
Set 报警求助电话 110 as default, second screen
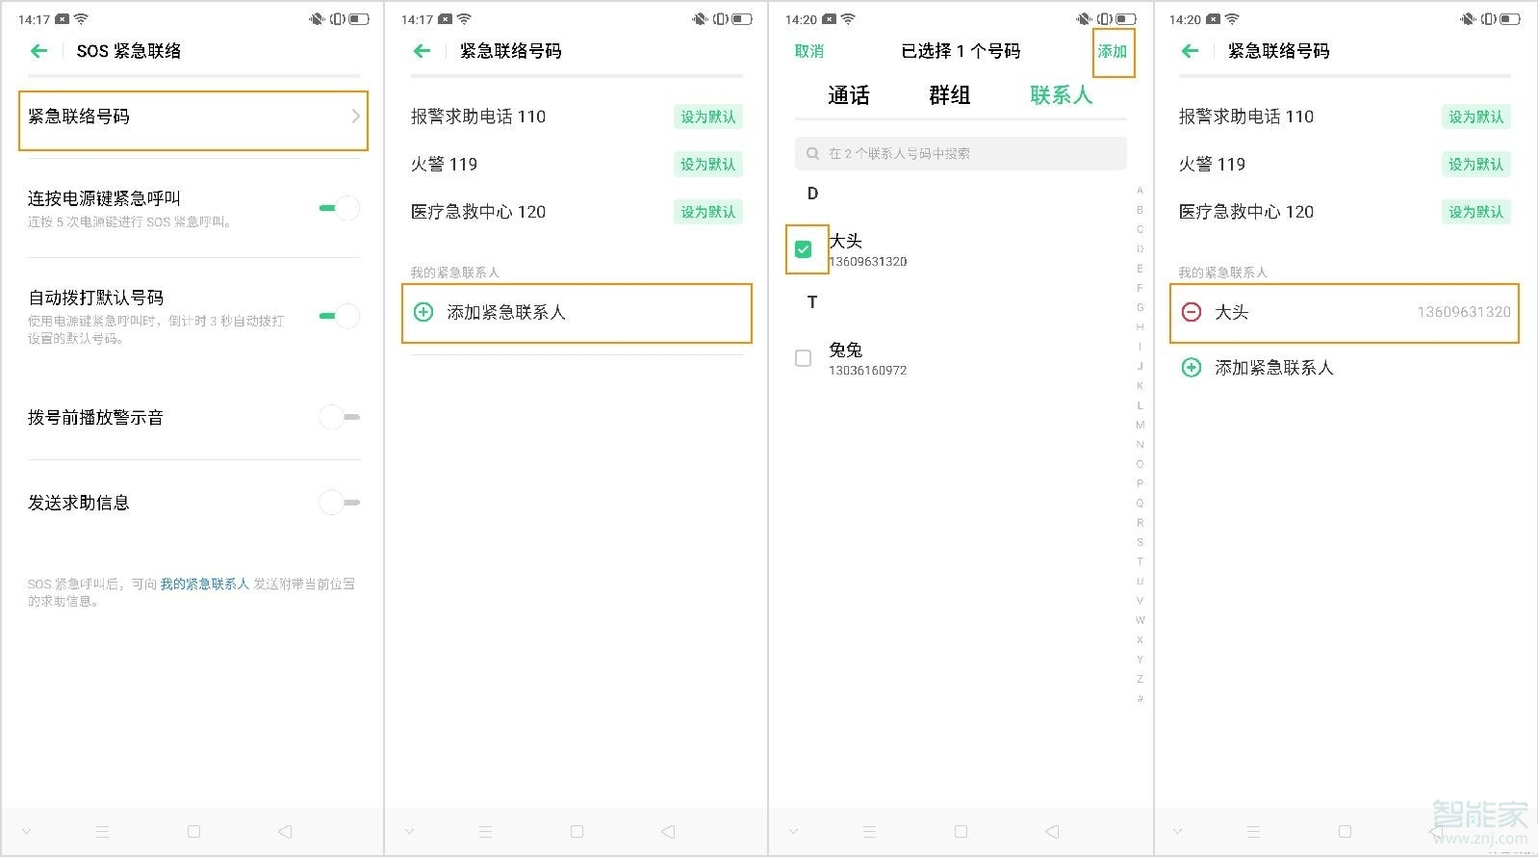pos(708,117)
